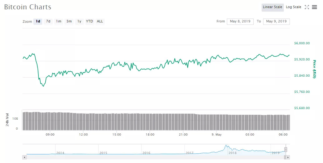Screen dimensions: 323x163
Task: Click the To date field
Action: pos(276,22)
